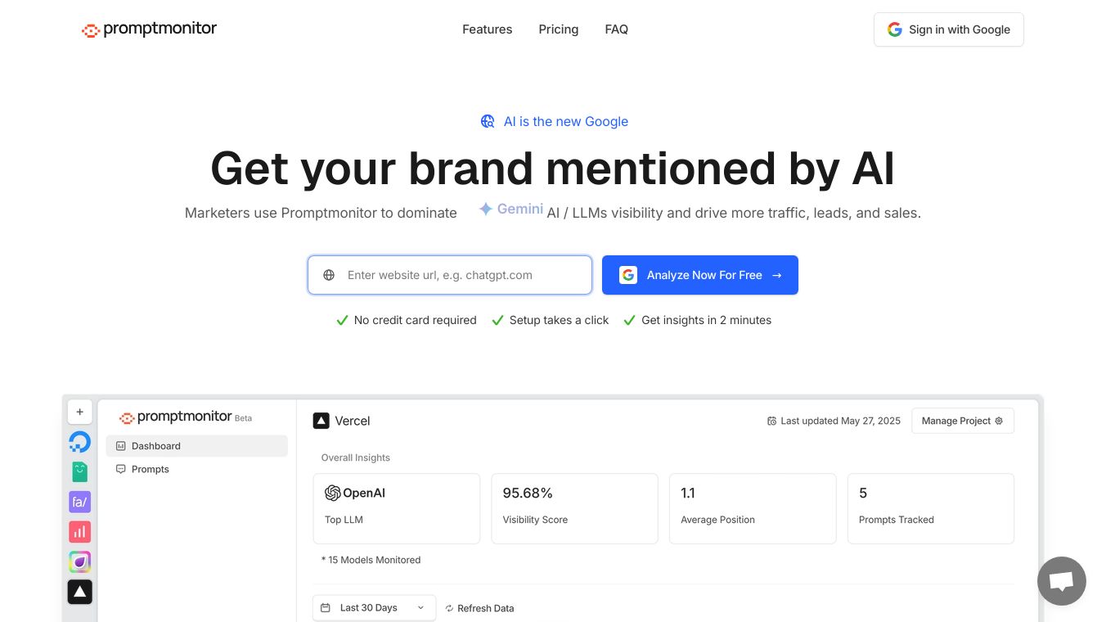Select the DigitalOcean project icon in sidebar
The width and height of the screenshot is (1106, 622).
[x=79, y=442]
